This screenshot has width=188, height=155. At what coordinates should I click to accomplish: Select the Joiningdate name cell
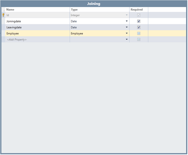click(x=37, y=21)
